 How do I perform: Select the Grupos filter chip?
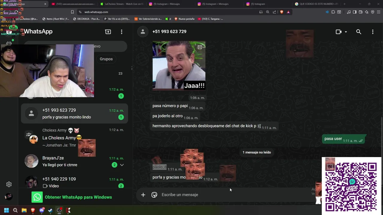(106, 59)
